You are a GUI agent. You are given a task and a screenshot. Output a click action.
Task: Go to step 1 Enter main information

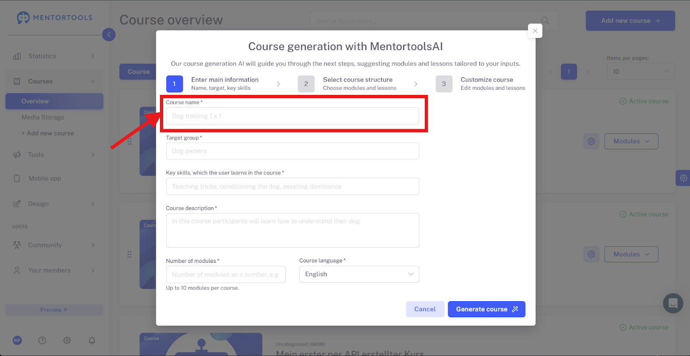point(213,84)
